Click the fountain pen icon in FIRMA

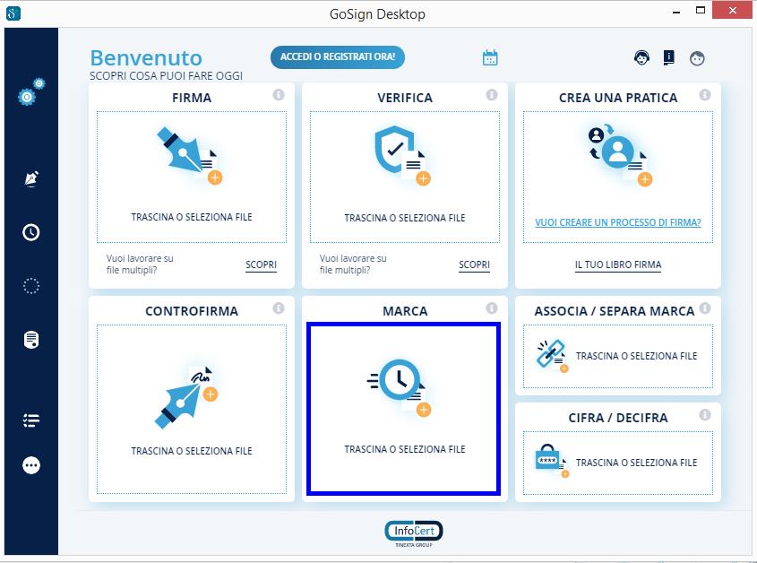[x=189, y=155]
